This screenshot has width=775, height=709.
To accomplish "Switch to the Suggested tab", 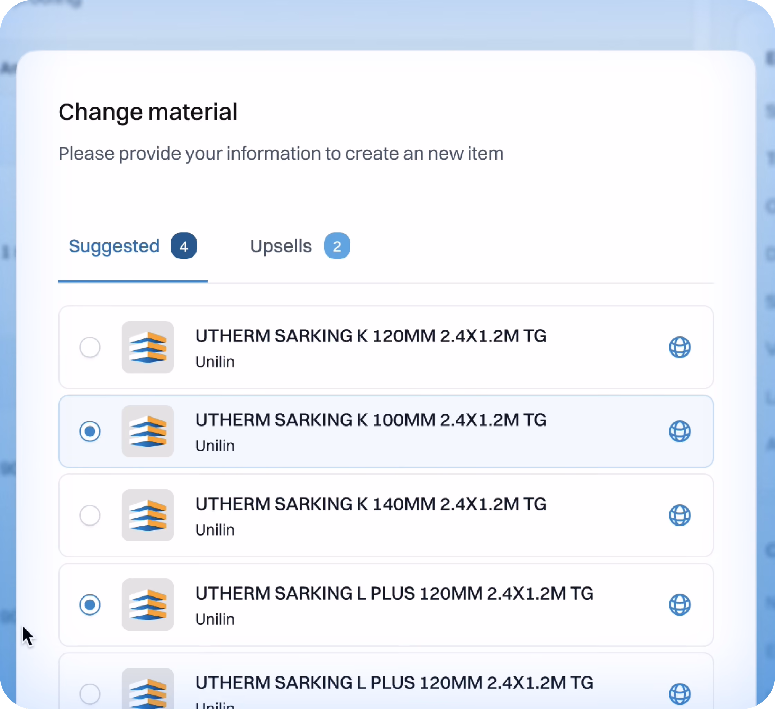I will point(133,246).
